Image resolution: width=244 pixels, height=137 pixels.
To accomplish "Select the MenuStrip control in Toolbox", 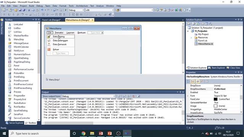I will (x=19, y=40).
